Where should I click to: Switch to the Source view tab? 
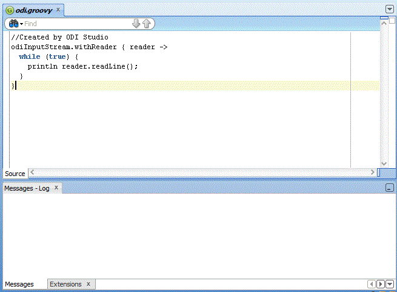15,174
